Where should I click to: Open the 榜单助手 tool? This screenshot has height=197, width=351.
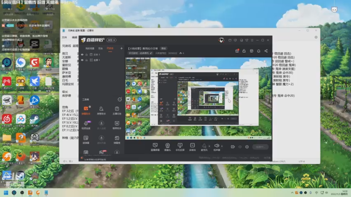coord(117,125)
